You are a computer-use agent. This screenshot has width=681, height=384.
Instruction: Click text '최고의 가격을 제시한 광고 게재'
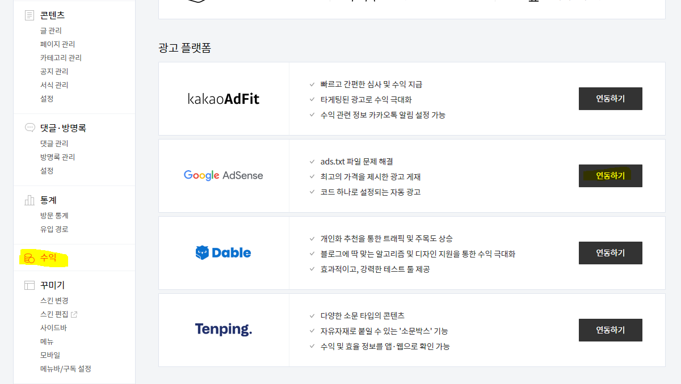tap(370, 177)
